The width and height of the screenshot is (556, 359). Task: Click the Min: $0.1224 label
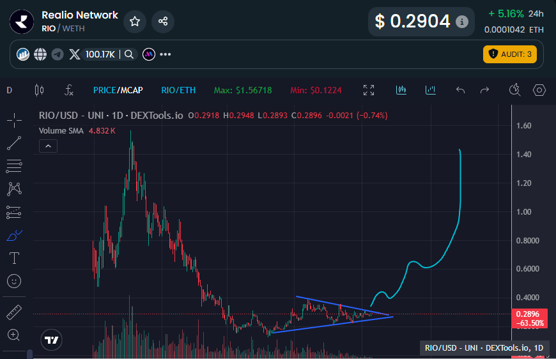tap(316, 90)
